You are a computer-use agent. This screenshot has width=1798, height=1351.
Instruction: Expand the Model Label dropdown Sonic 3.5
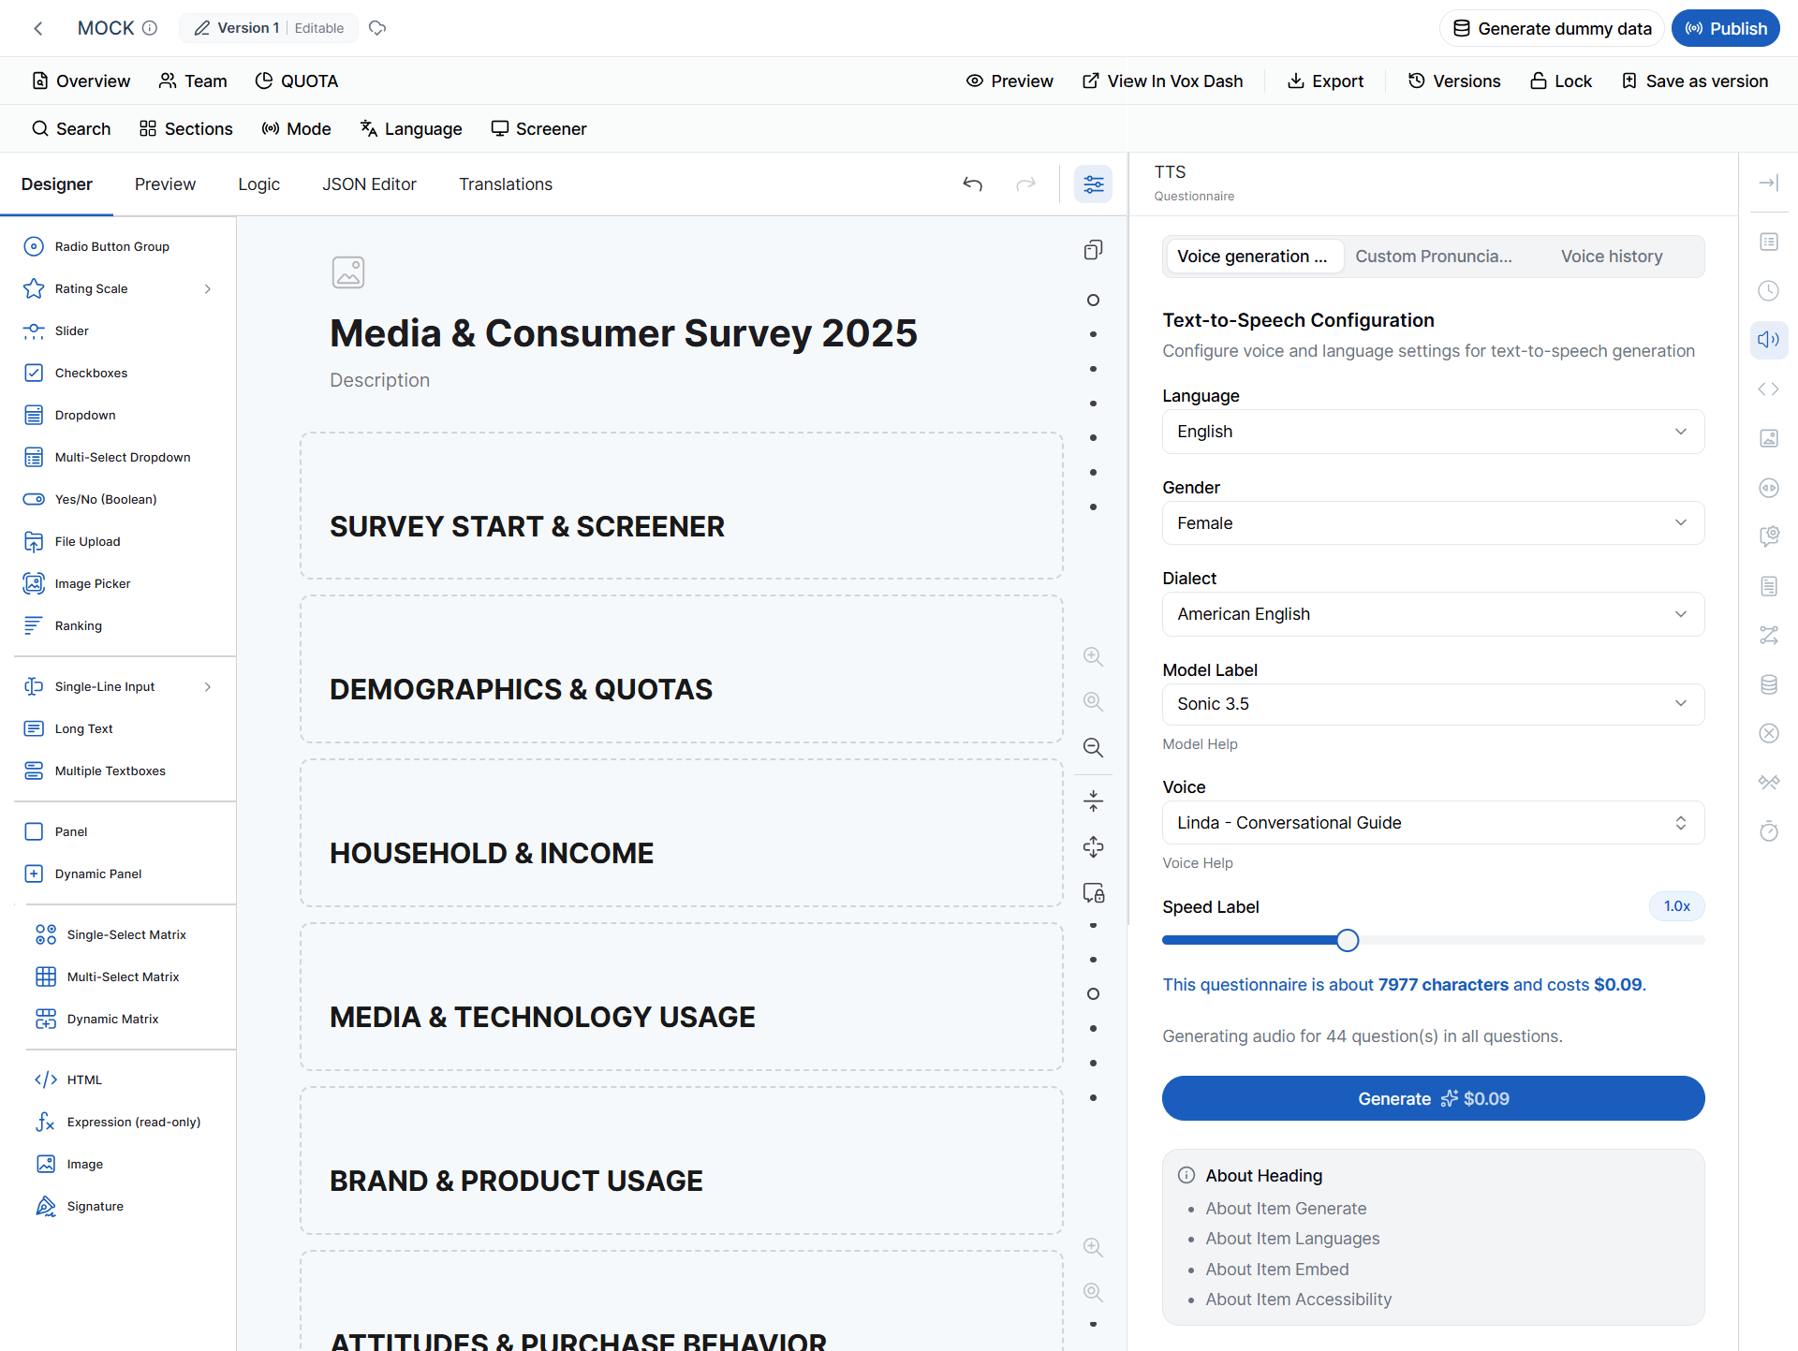point(1433,704)
